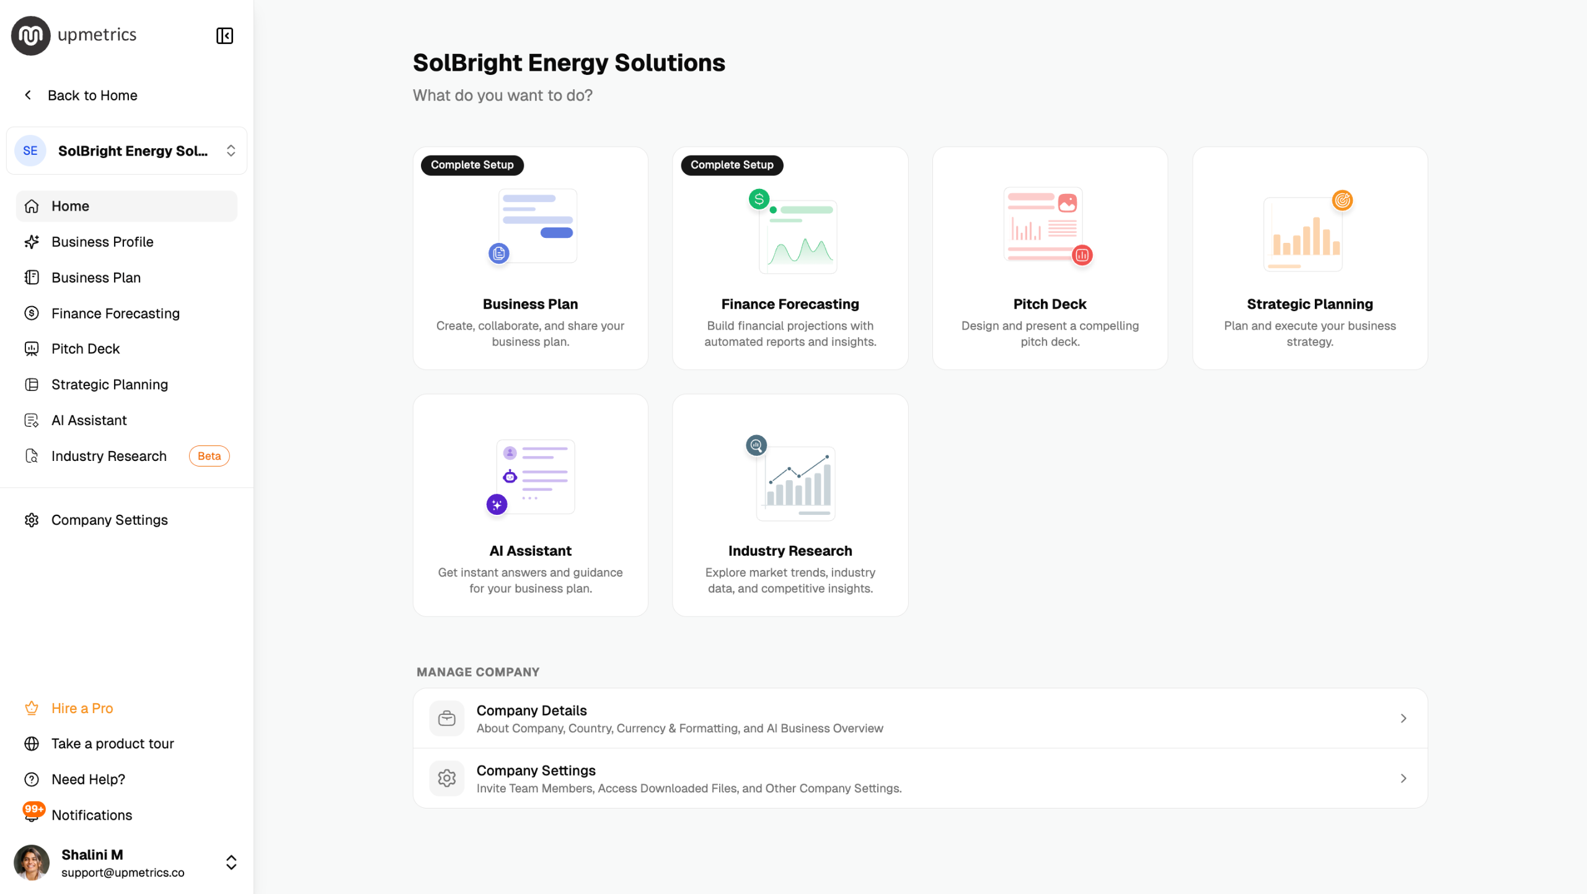Click the upmetrics logo icon
The width and height of the screenshot is (1587, 894).
point(30,35)
